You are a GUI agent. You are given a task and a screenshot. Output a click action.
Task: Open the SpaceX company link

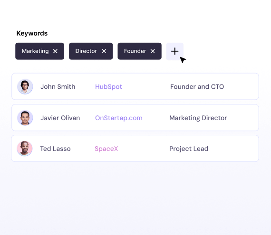(106, 149)
